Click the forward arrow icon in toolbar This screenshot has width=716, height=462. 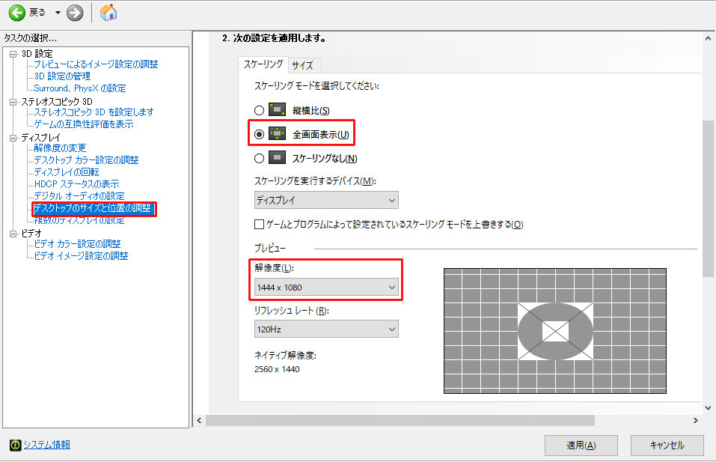click(75, 12)
